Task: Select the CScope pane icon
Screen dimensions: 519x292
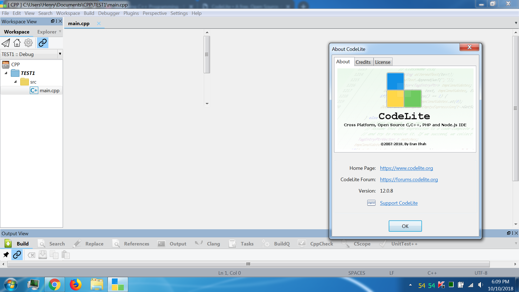Action: [x=345, y=244]
